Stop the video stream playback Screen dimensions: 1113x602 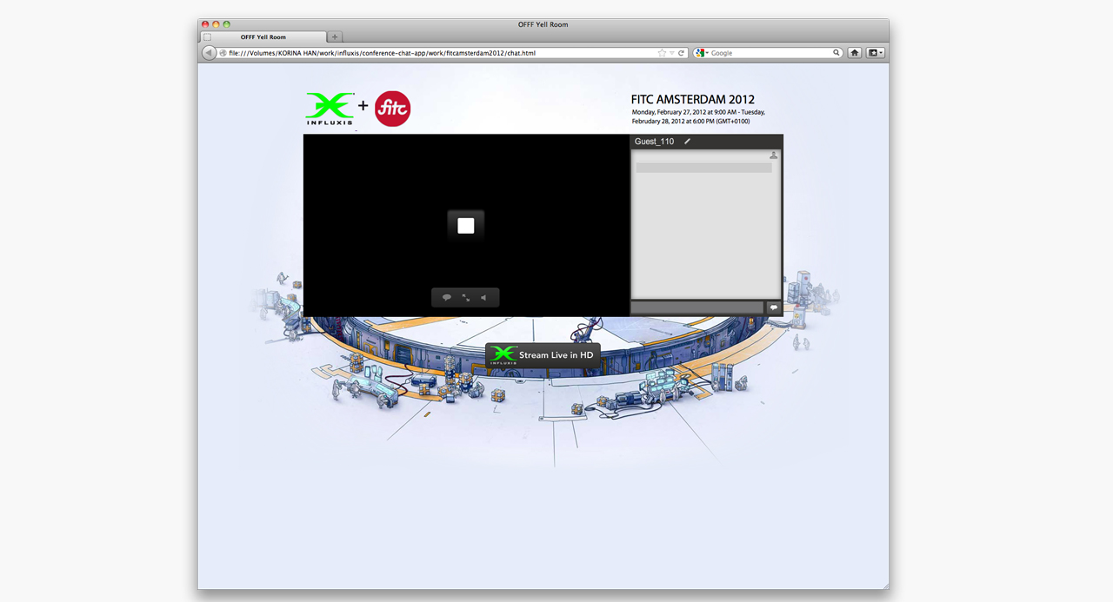point(466,226)
